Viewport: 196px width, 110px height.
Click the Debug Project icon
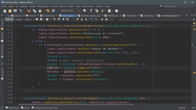pos(110,11)
